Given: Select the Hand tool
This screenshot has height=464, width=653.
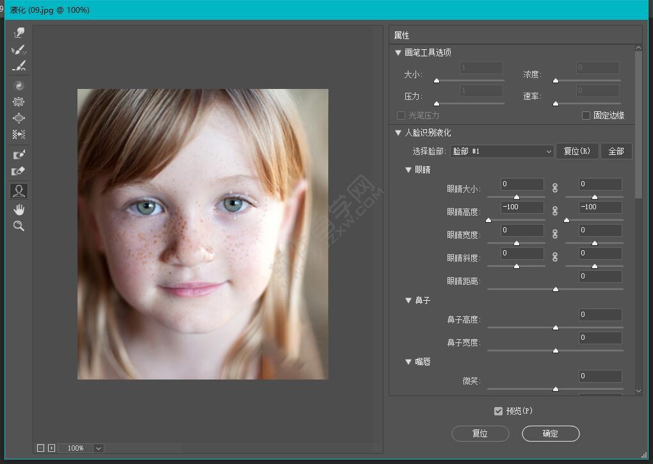Looking at the screenshot, I should tap(19, 209).
